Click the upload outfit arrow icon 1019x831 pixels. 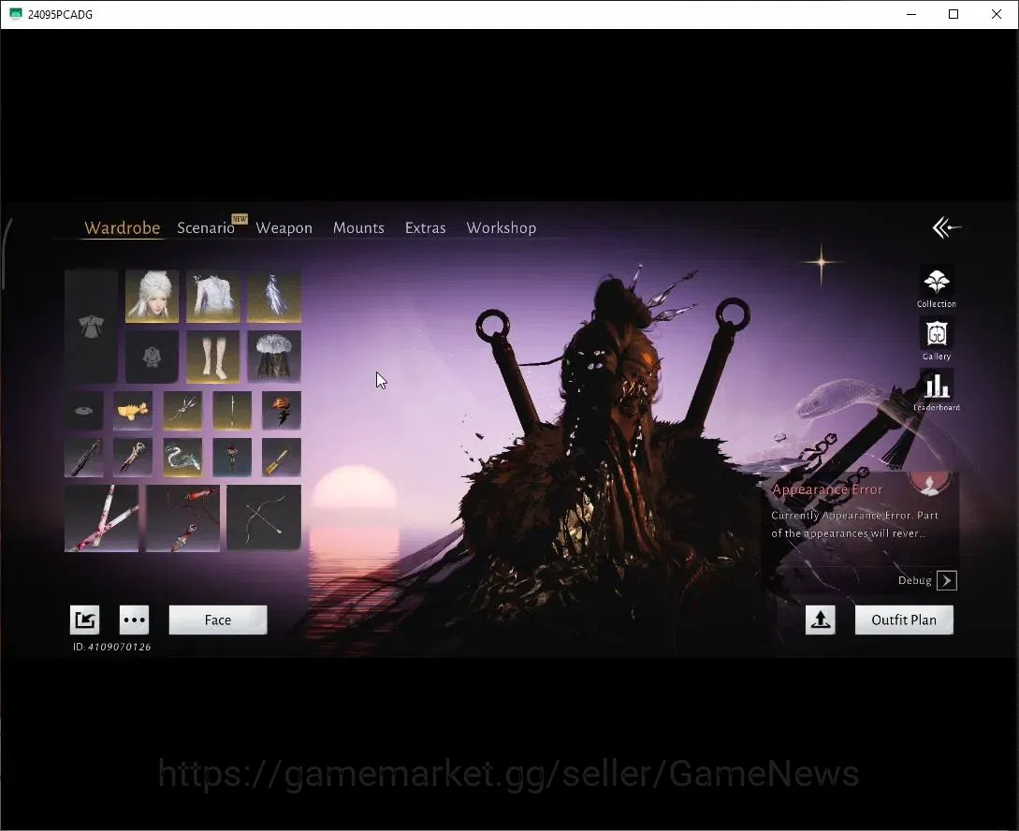(820, 620)
